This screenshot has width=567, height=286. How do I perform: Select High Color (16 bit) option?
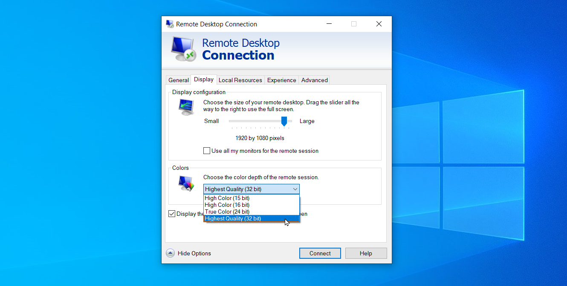point(252,205)
